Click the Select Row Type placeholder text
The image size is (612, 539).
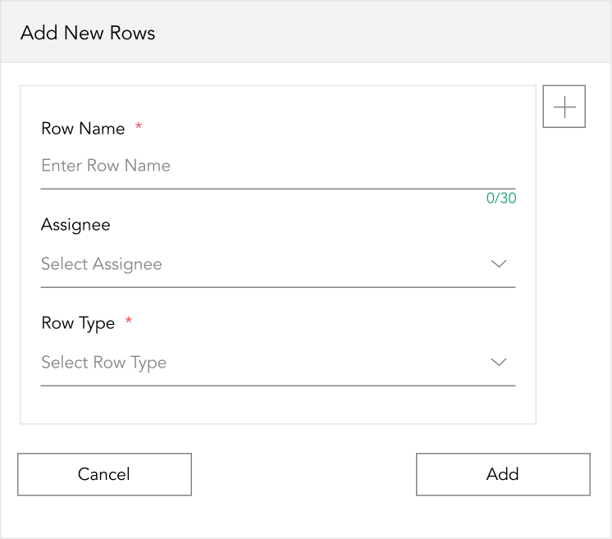coord(104,363)
